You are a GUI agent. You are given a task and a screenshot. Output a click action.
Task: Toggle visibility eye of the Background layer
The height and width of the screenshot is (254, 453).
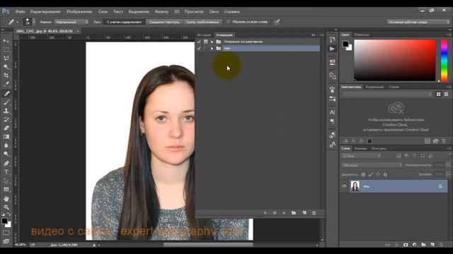[x=344, y=186]
